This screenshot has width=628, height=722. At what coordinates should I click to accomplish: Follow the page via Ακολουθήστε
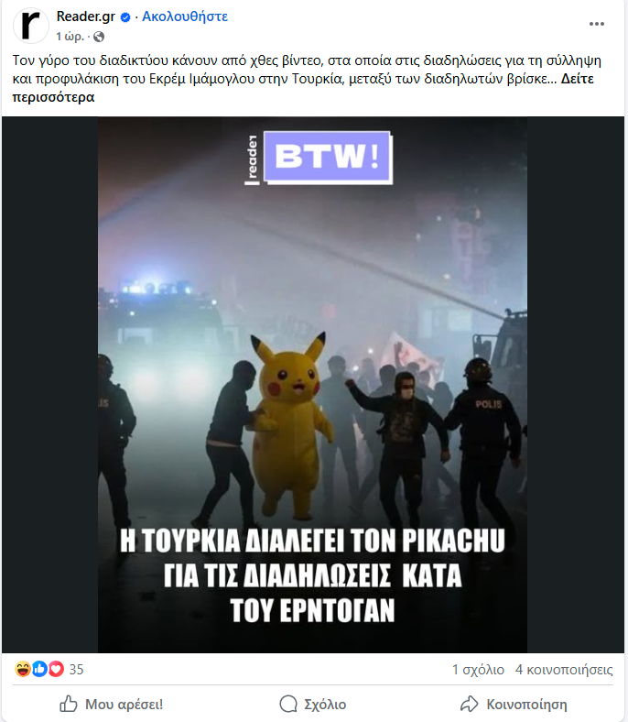[185, 16]
